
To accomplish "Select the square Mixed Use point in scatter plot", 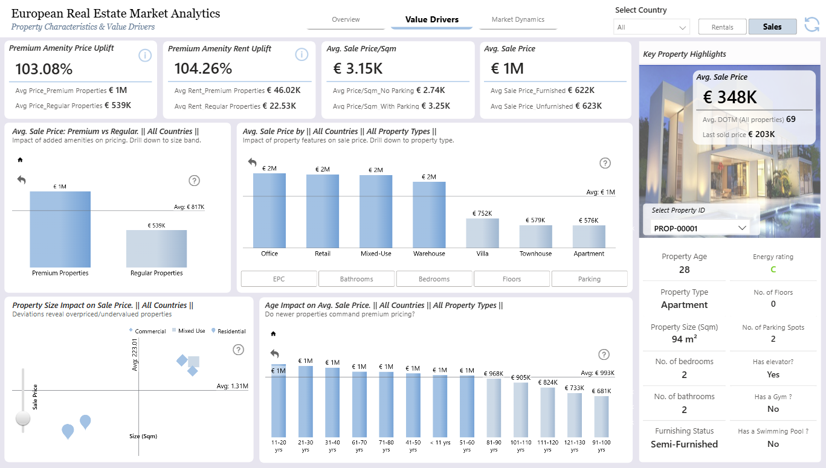I will [193, 362].
